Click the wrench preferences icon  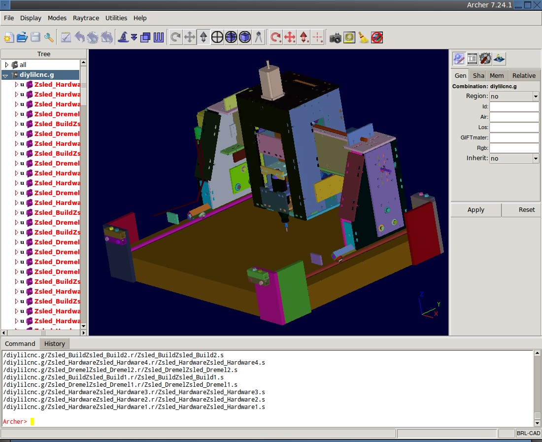[49, 37]
